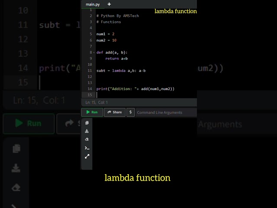The height and width of the screenshot is (208, 277).
Task: Focus the Command Line Arguments field
Action: click(x=166, y=113)
